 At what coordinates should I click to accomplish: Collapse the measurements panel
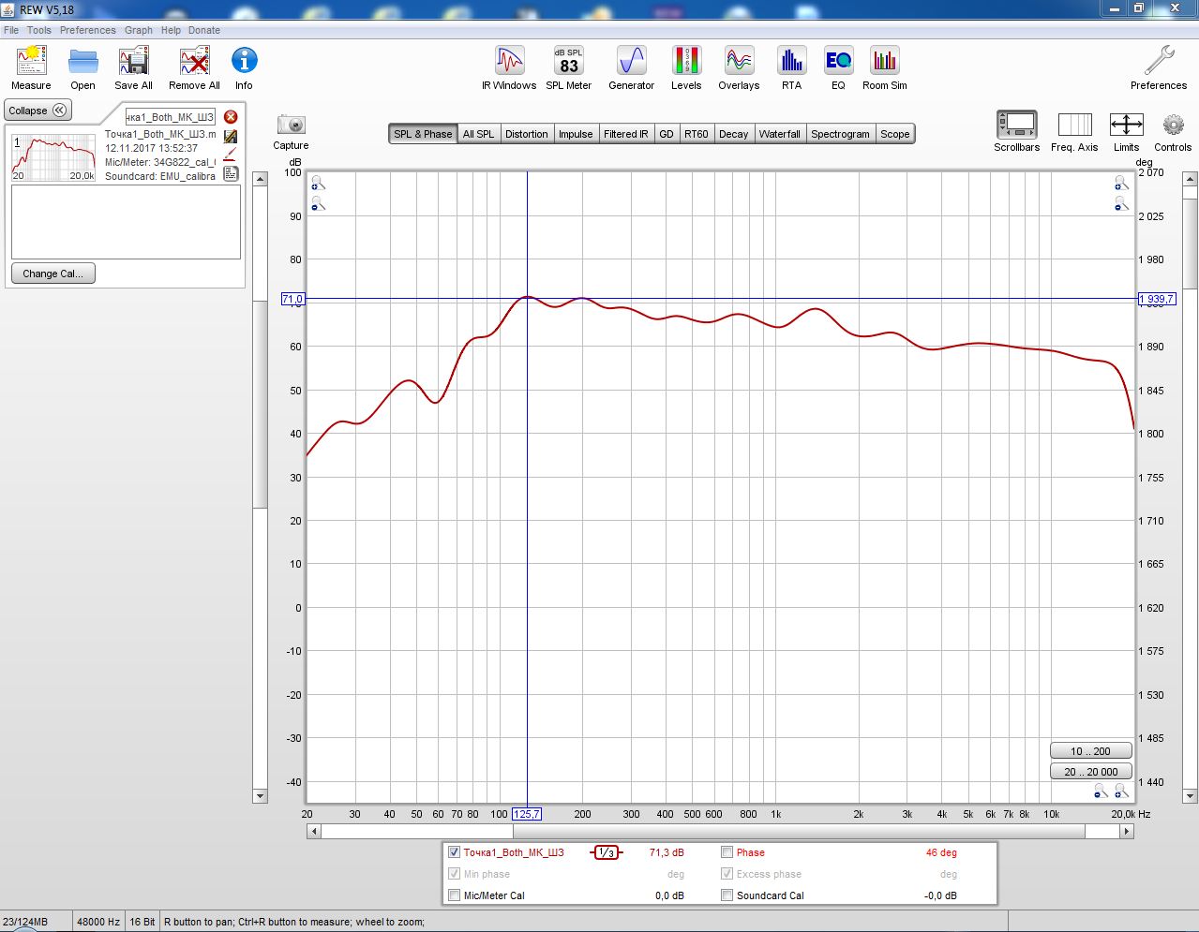tap(37, 111)
